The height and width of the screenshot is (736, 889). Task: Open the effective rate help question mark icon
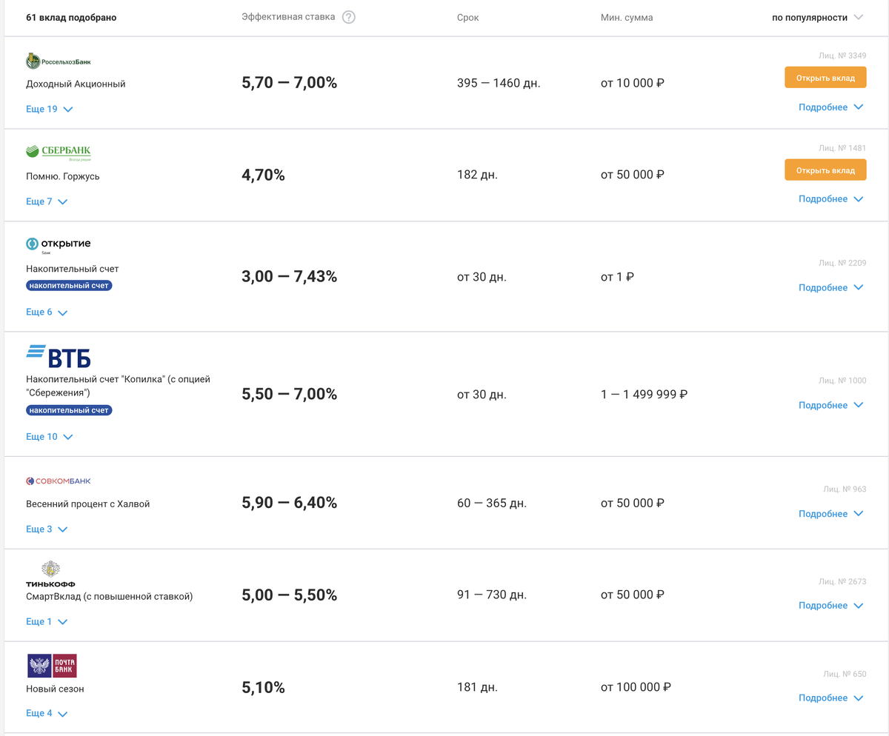[x=349, y=17]
